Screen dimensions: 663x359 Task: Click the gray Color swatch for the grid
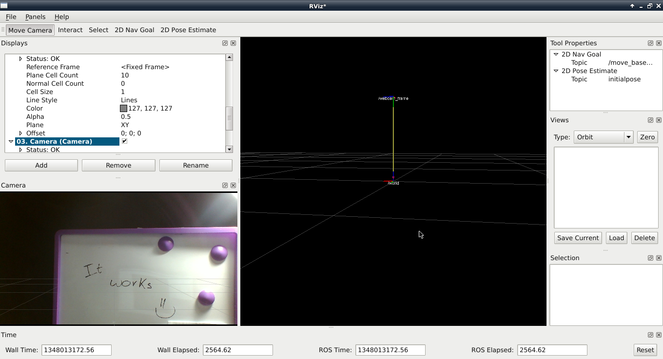[x=124, y=109]
